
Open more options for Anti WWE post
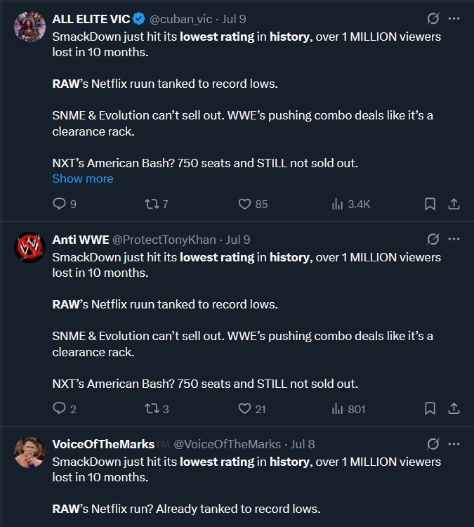(x=454, y=240)
